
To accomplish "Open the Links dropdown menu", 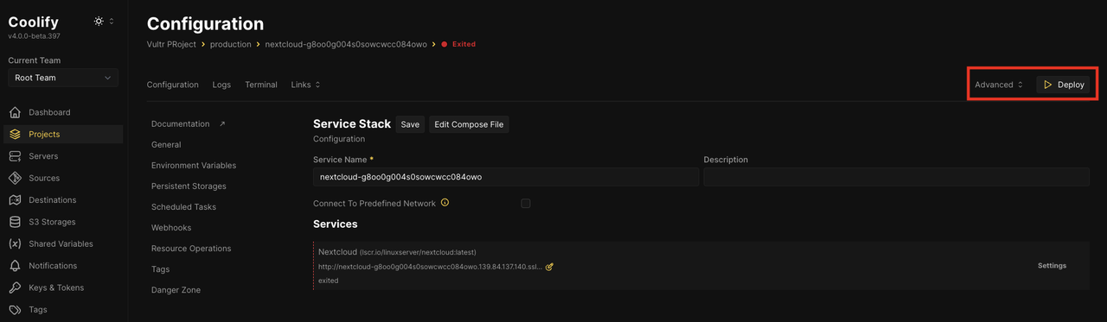I will [306, 85].
